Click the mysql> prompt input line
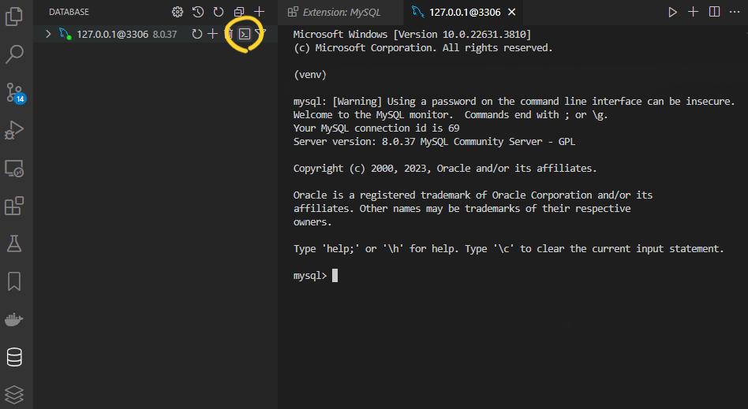The width and height of the screenshot is (748, 409). tap(316, 276)
